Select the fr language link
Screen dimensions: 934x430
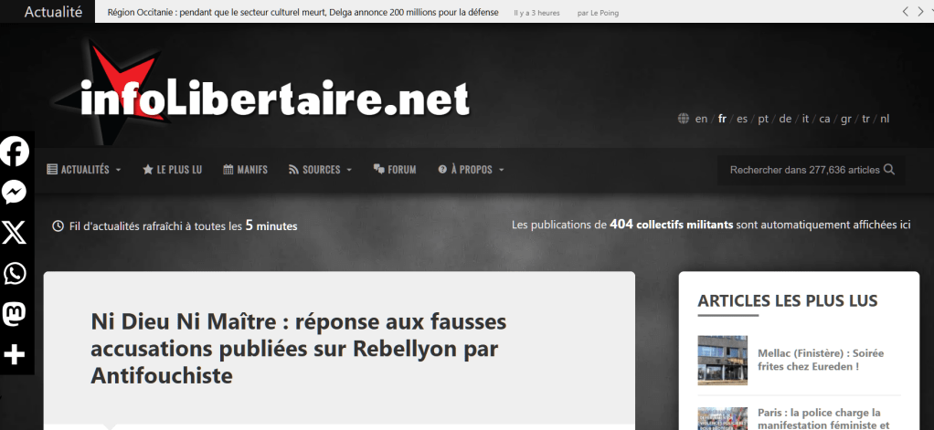click(x=722, y=119)
